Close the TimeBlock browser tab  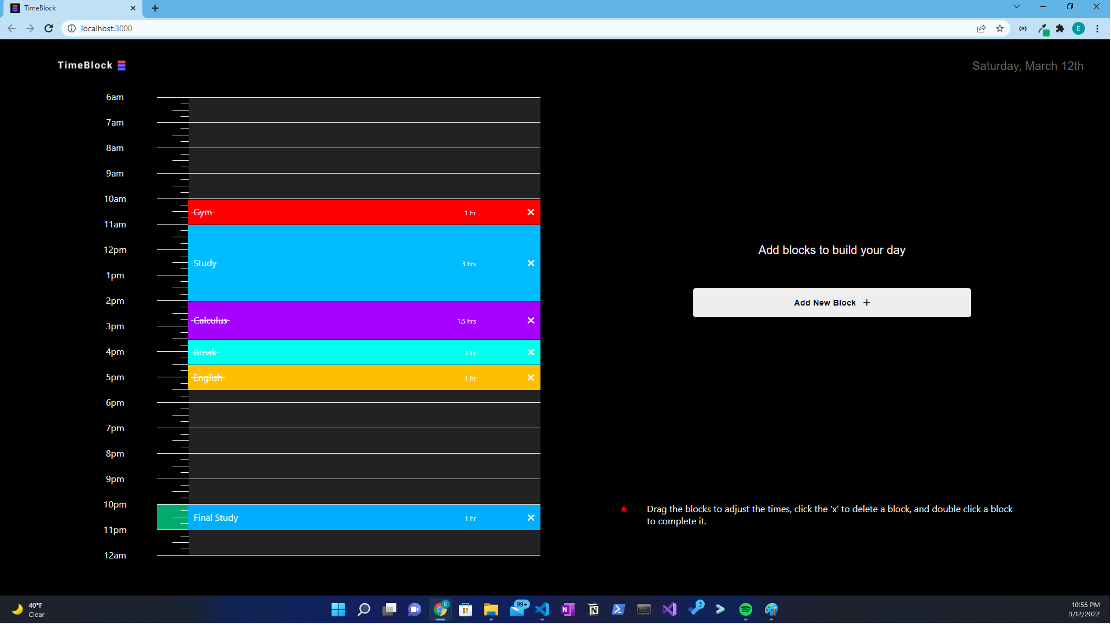(133, 8)
